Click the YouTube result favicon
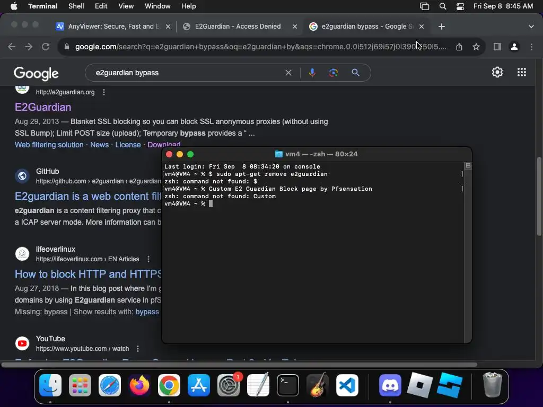 pyautogui.click(x=22, y=343)
